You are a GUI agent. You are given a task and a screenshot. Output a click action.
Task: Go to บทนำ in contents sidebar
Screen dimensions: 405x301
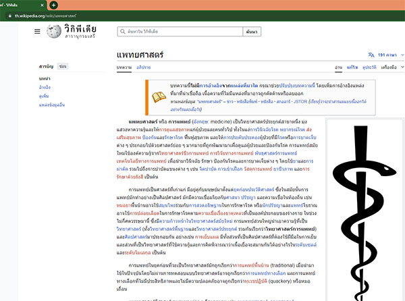coord(45,78)
